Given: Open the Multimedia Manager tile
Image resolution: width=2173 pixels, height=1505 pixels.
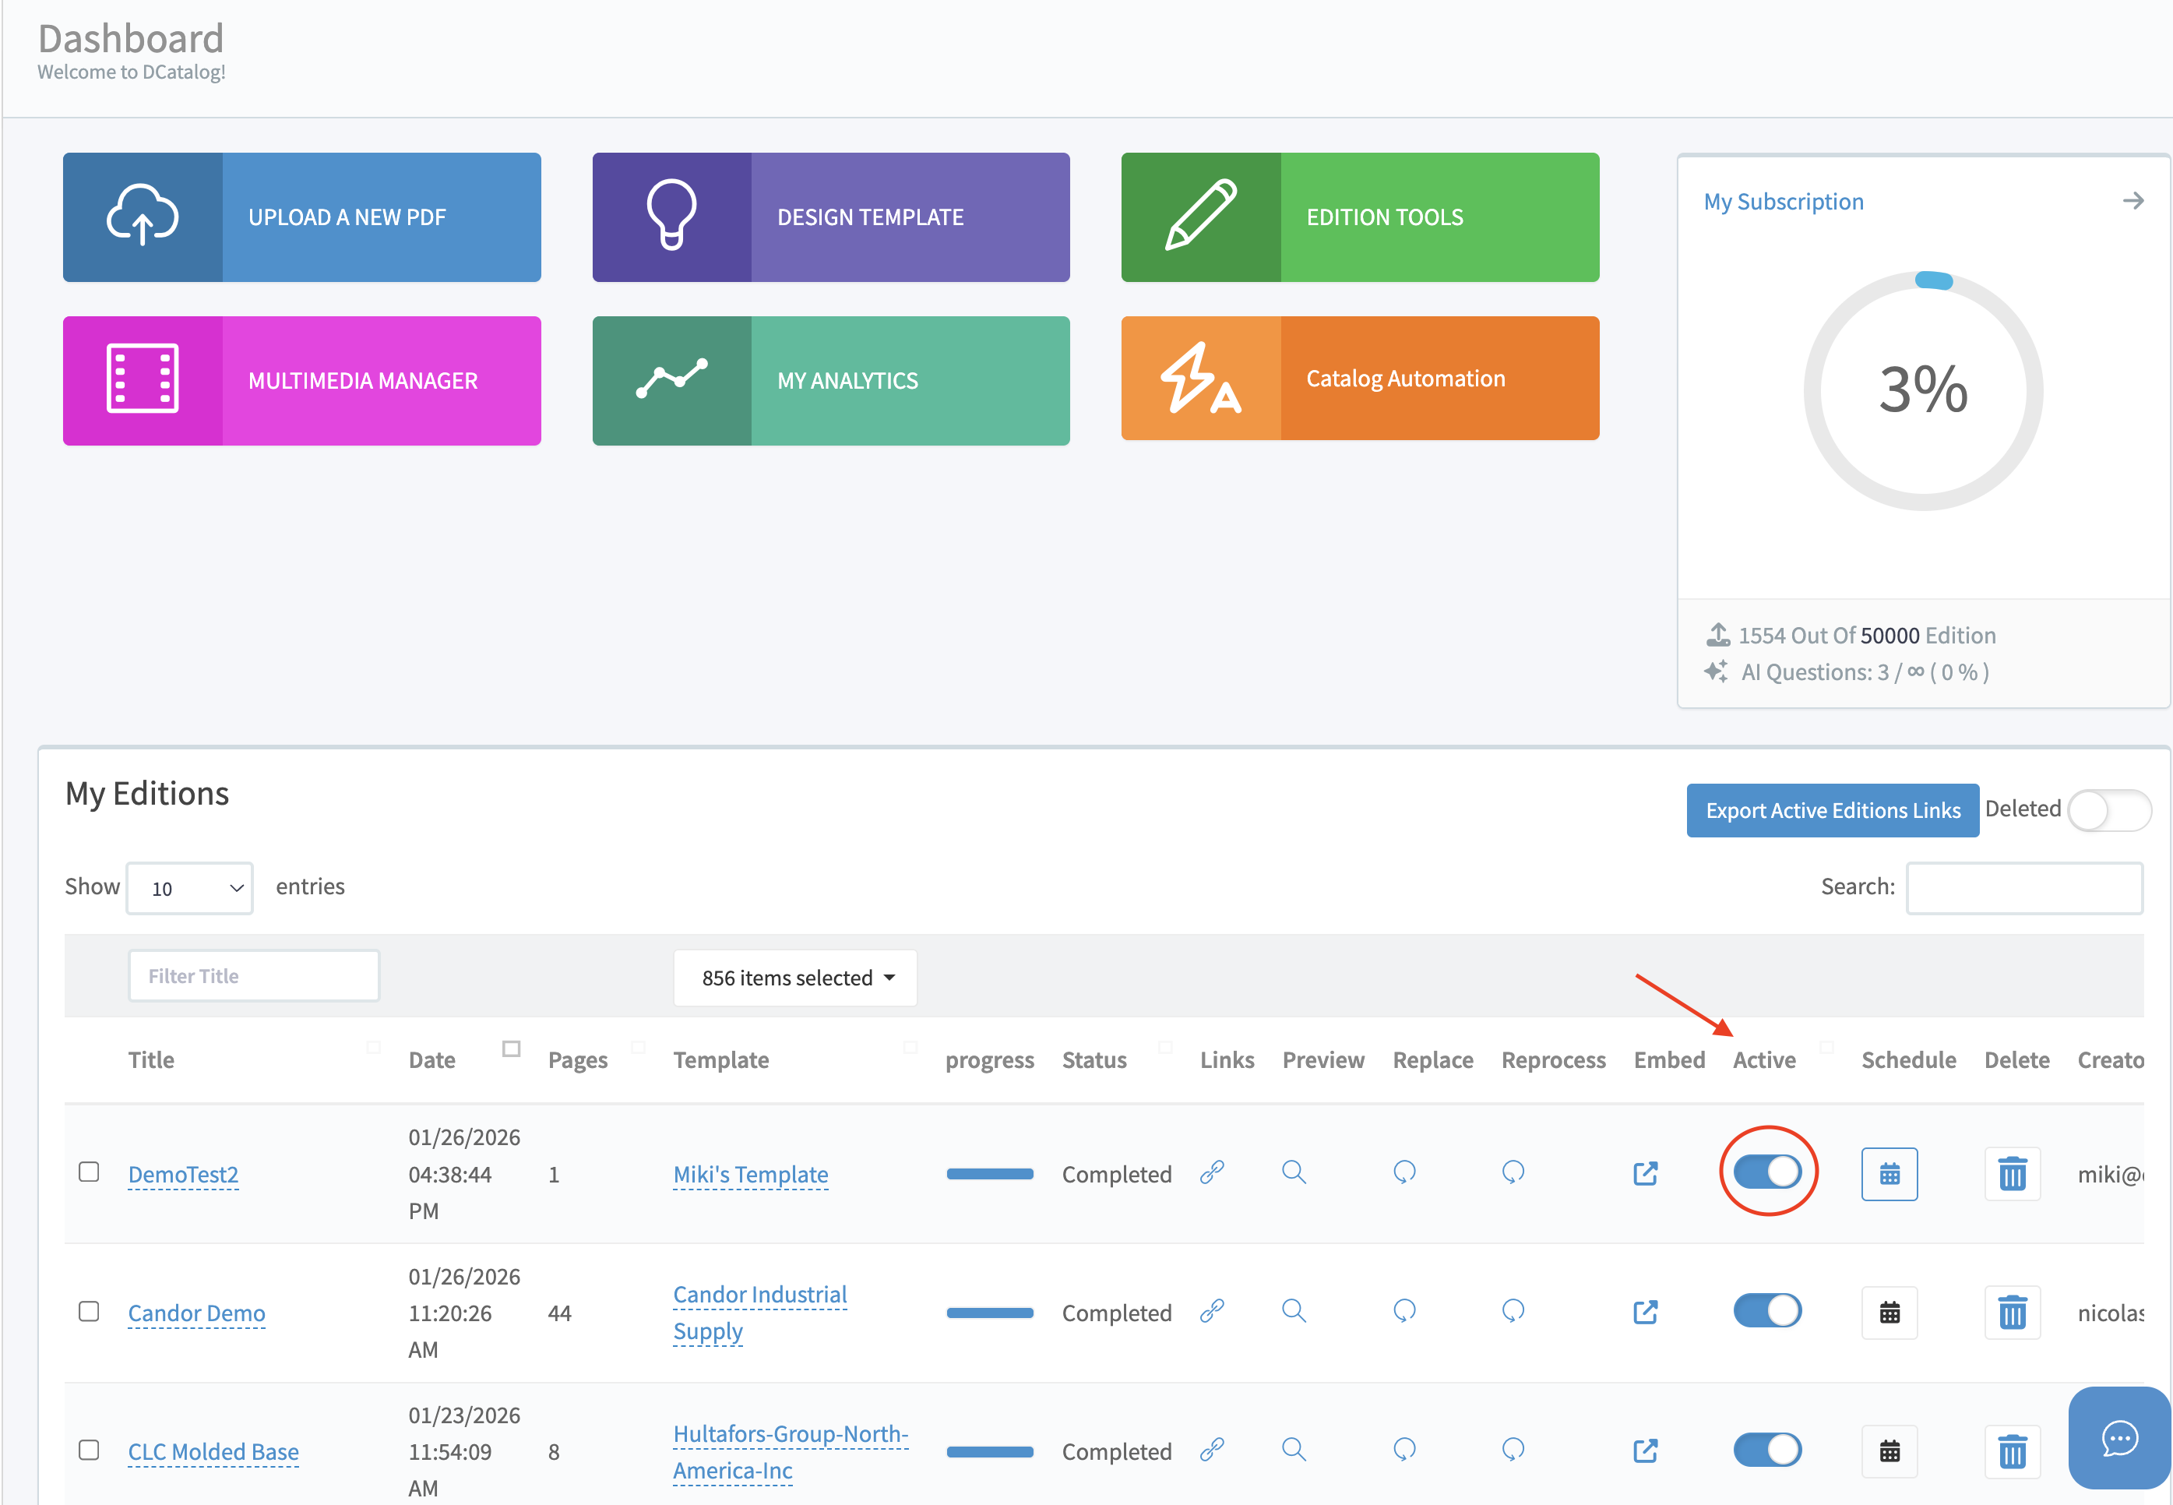Looking at the screenshot, I should 301,381.
